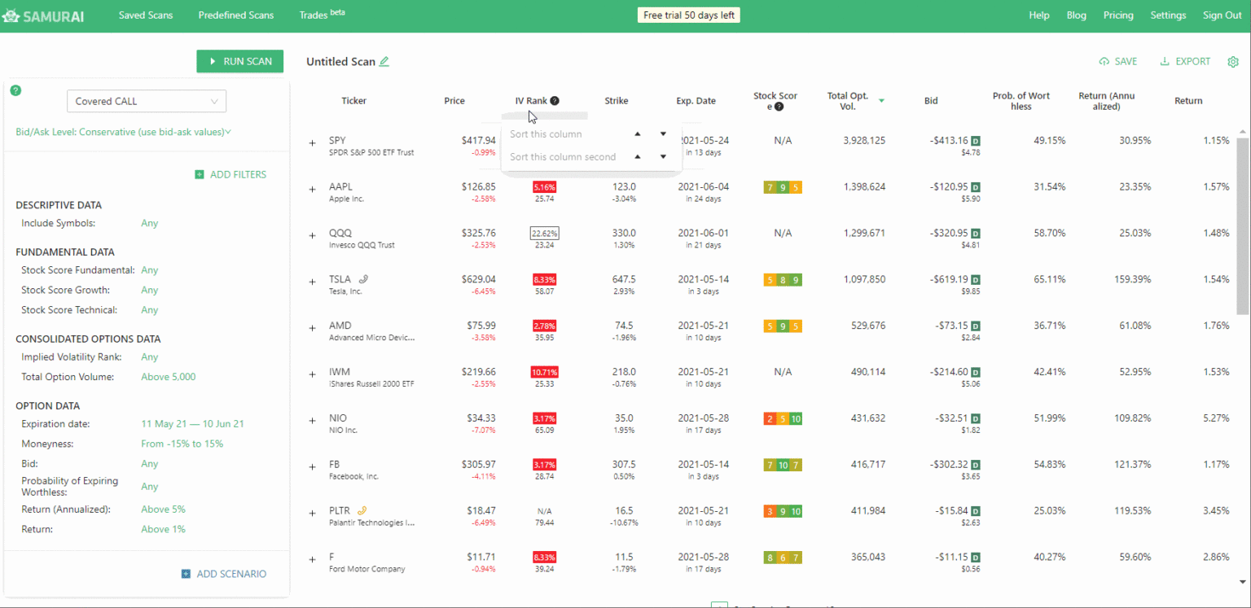The image size is (1251, 608).
Task: Click ADD SCENARIO
Action: point(224,574)
